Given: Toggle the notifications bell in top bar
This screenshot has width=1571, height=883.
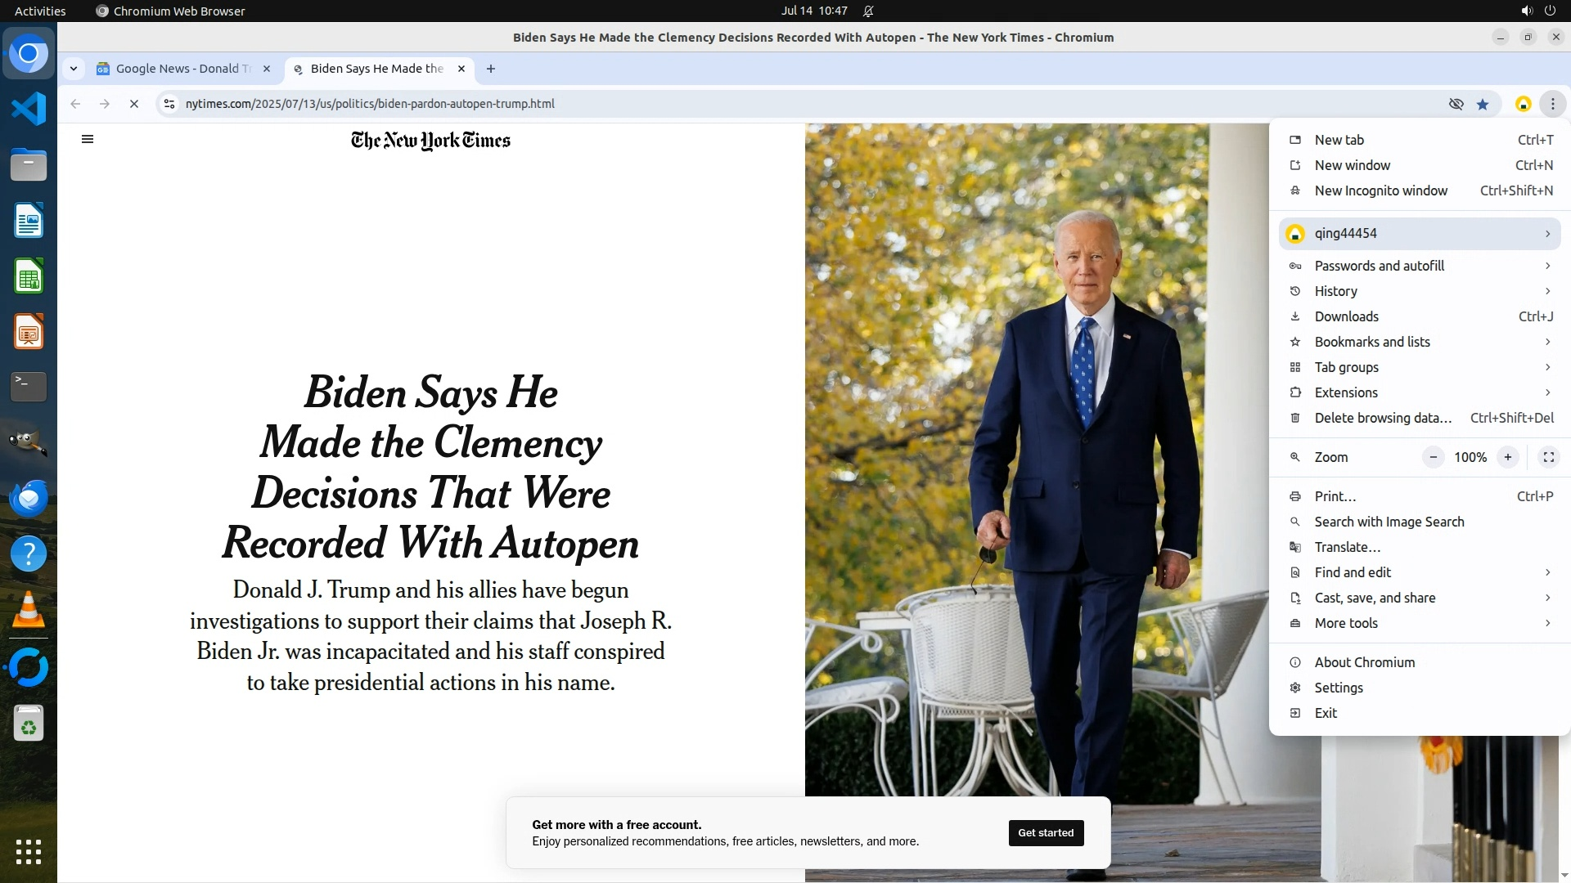Looking at the screenshot, I should pyautogui.click(x=868, y=11).
